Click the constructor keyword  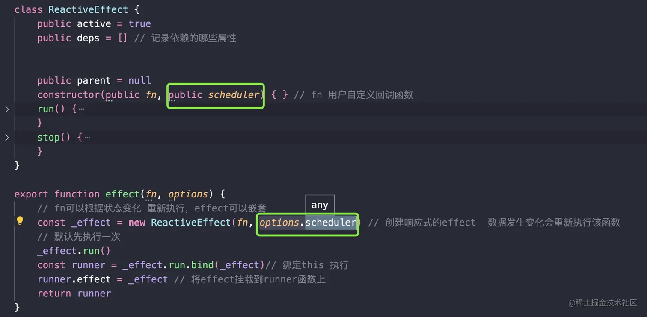(68, 95)
